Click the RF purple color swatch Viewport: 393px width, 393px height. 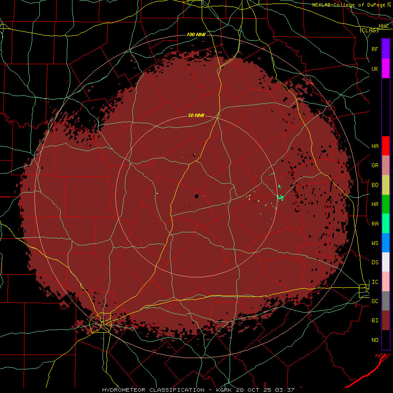point(386,49)
